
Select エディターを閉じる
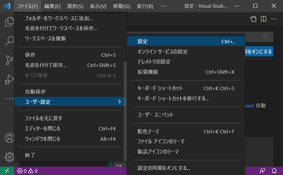(x=70, y=129)
